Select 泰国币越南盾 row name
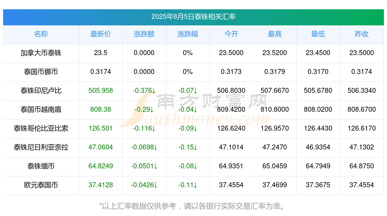 (x=41, y=110)
